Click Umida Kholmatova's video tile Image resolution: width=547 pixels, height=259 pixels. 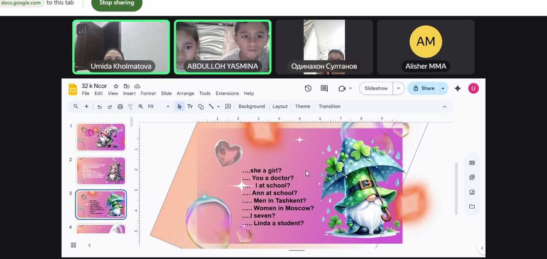121,47
